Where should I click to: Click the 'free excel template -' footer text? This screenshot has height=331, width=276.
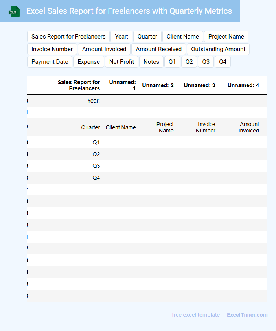click(x=197, y=315)
